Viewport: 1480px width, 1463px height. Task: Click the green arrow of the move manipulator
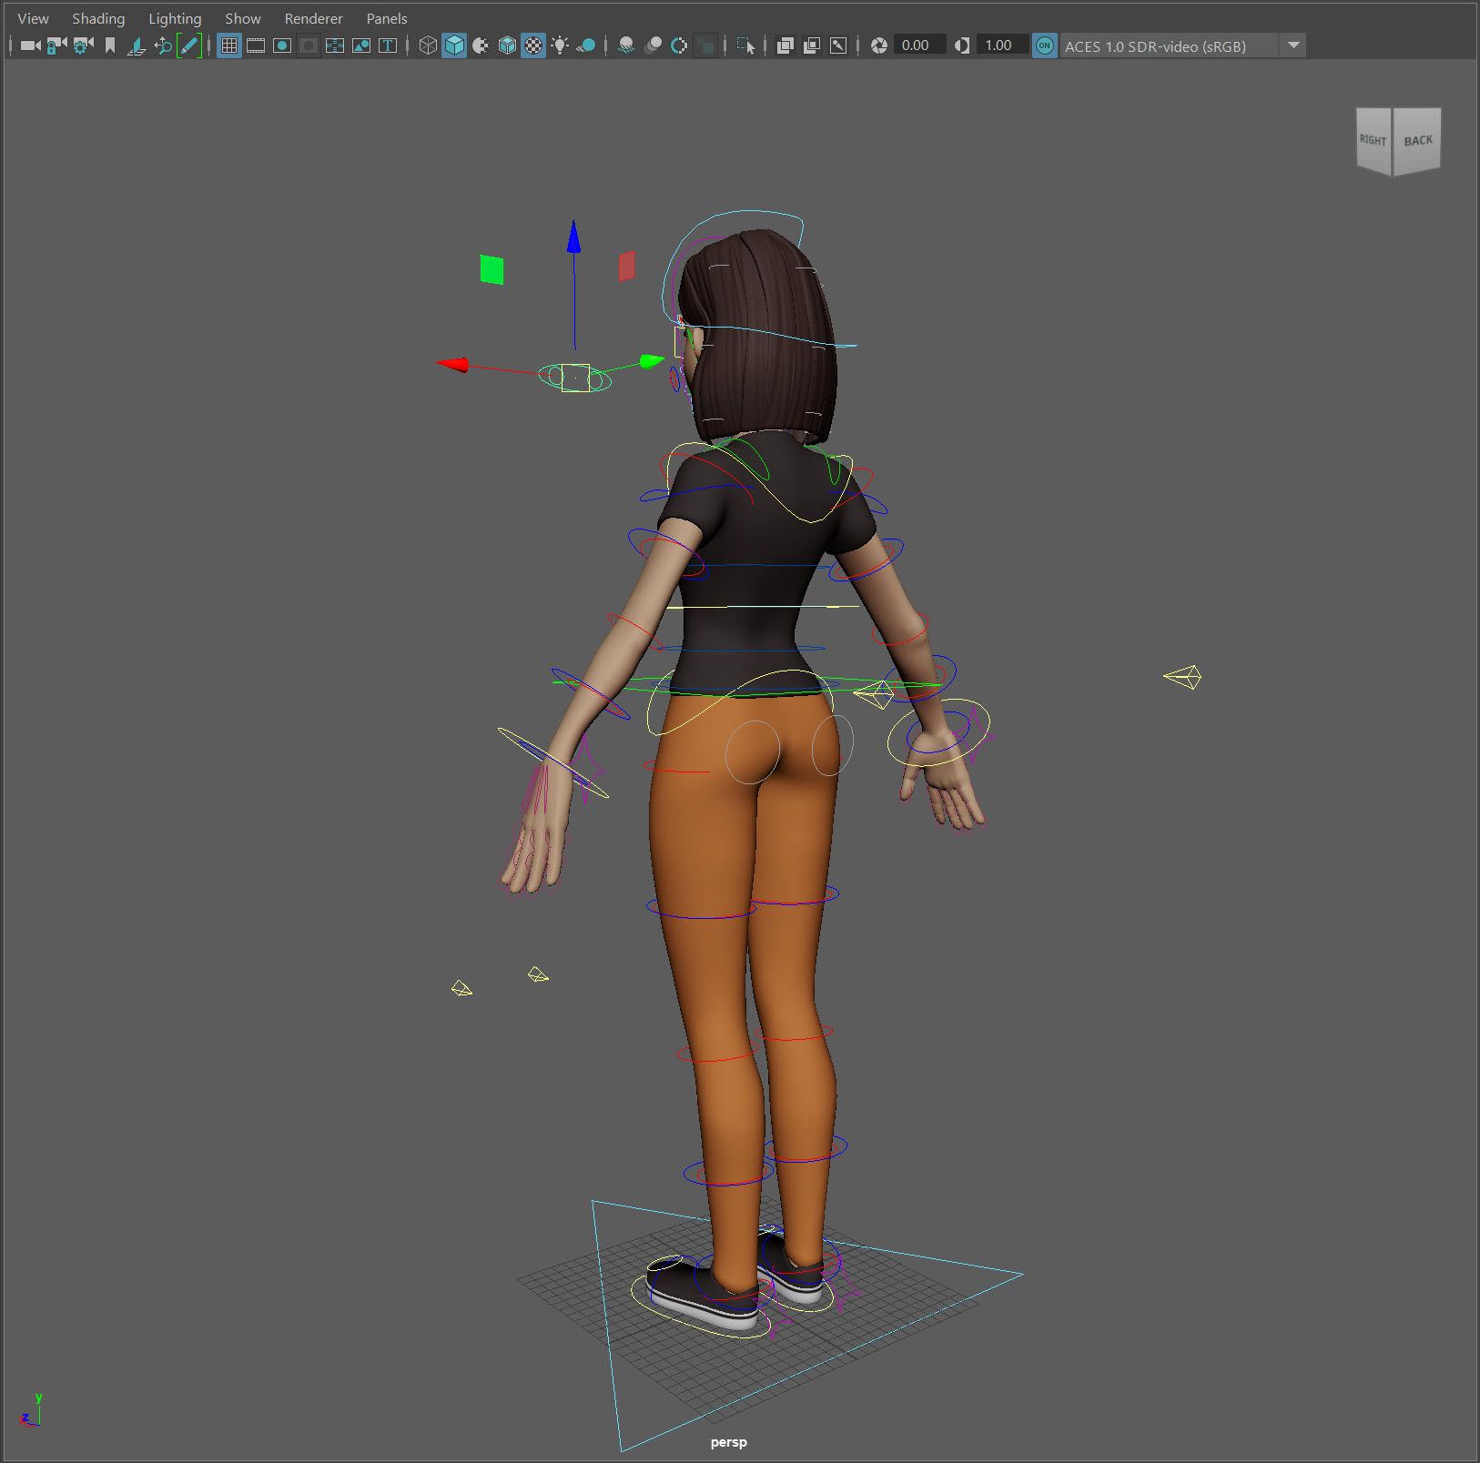tap(652, 361)
